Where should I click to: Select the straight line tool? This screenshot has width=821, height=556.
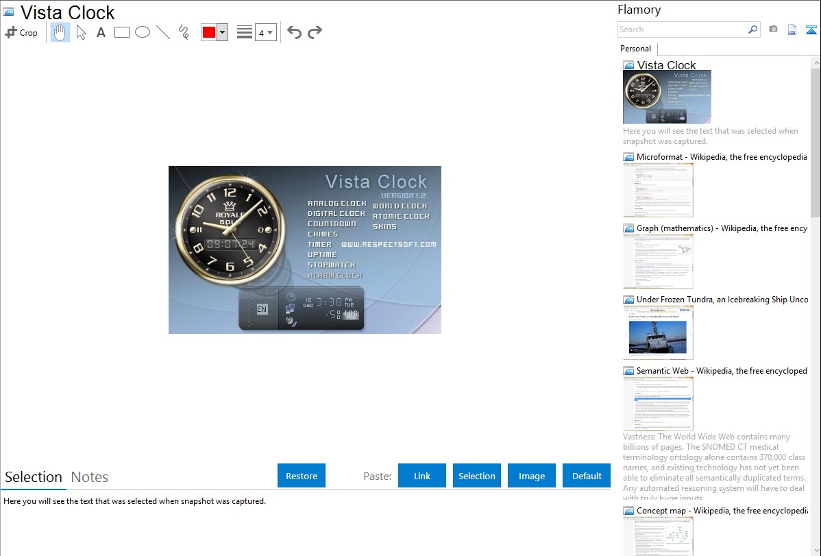[163, 32]
